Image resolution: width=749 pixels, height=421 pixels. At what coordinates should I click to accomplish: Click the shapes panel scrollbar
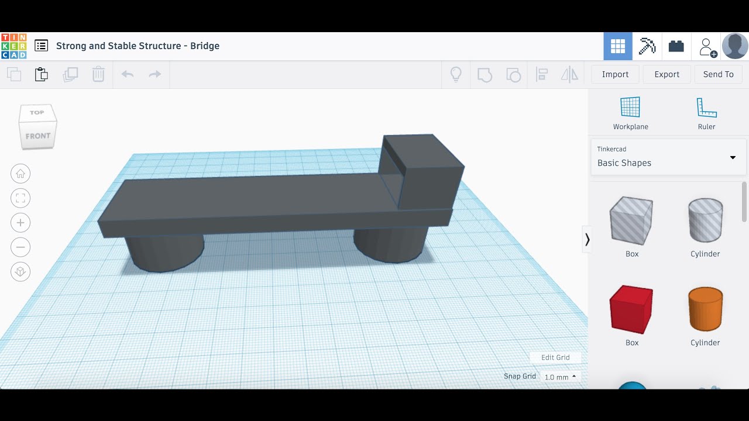744,202
